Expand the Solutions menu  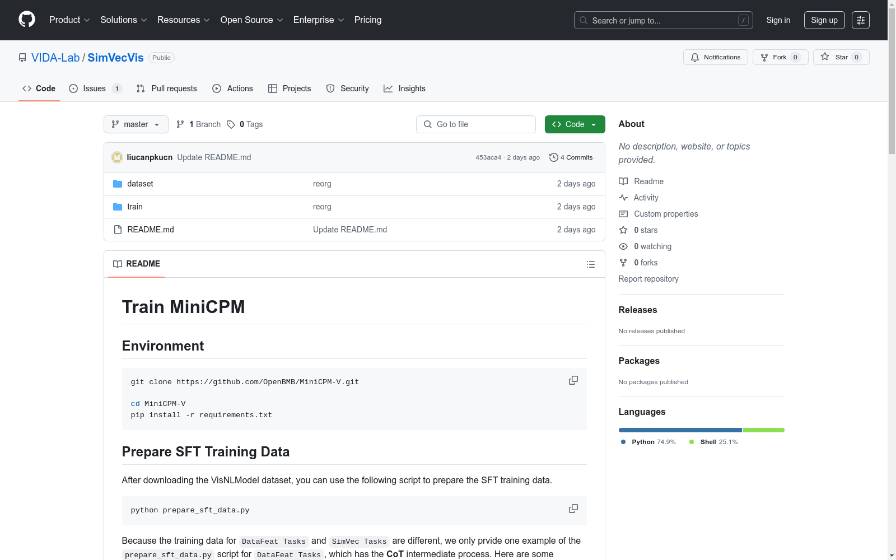coord(124,20)
